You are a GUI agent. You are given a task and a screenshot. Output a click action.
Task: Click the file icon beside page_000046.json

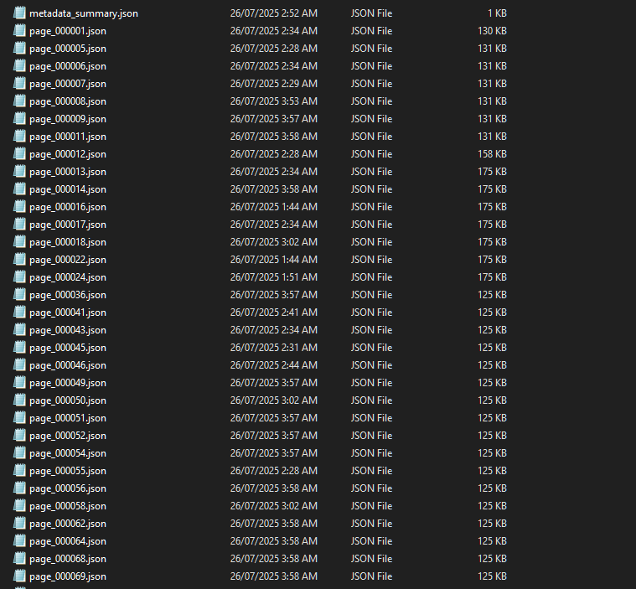coord(19,365)
